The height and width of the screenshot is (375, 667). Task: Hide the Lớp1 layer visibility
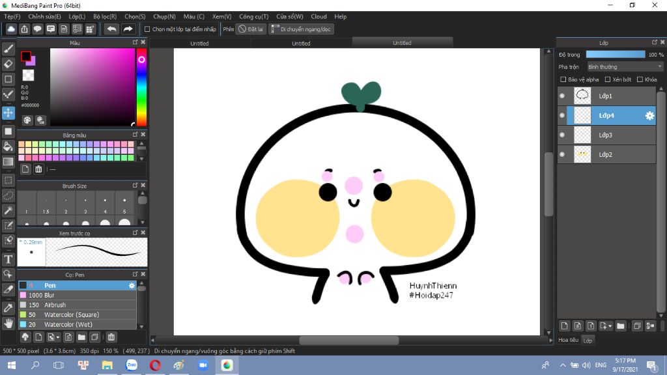tap(562, 96)
